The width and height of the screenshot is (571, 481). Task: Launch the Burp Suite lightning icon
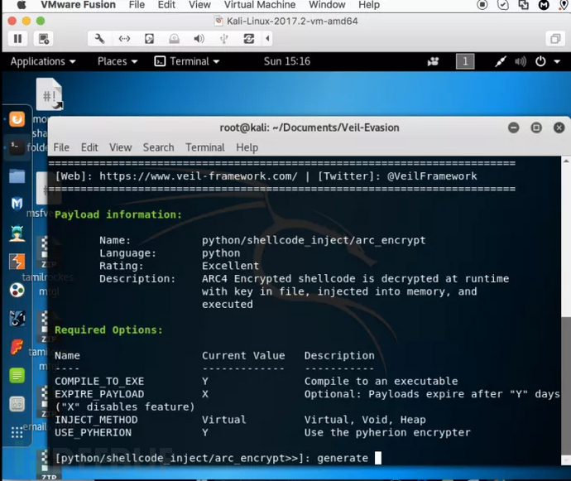coord(17,262)
